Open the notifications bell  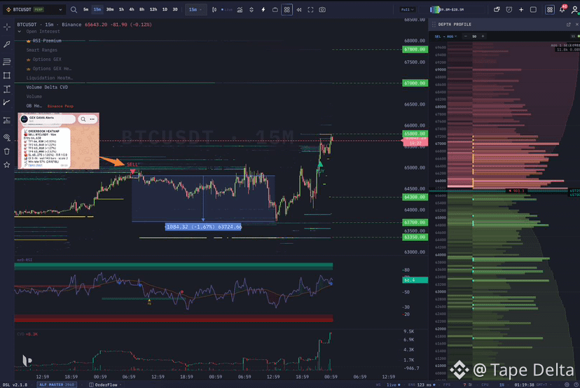(562, 10)
